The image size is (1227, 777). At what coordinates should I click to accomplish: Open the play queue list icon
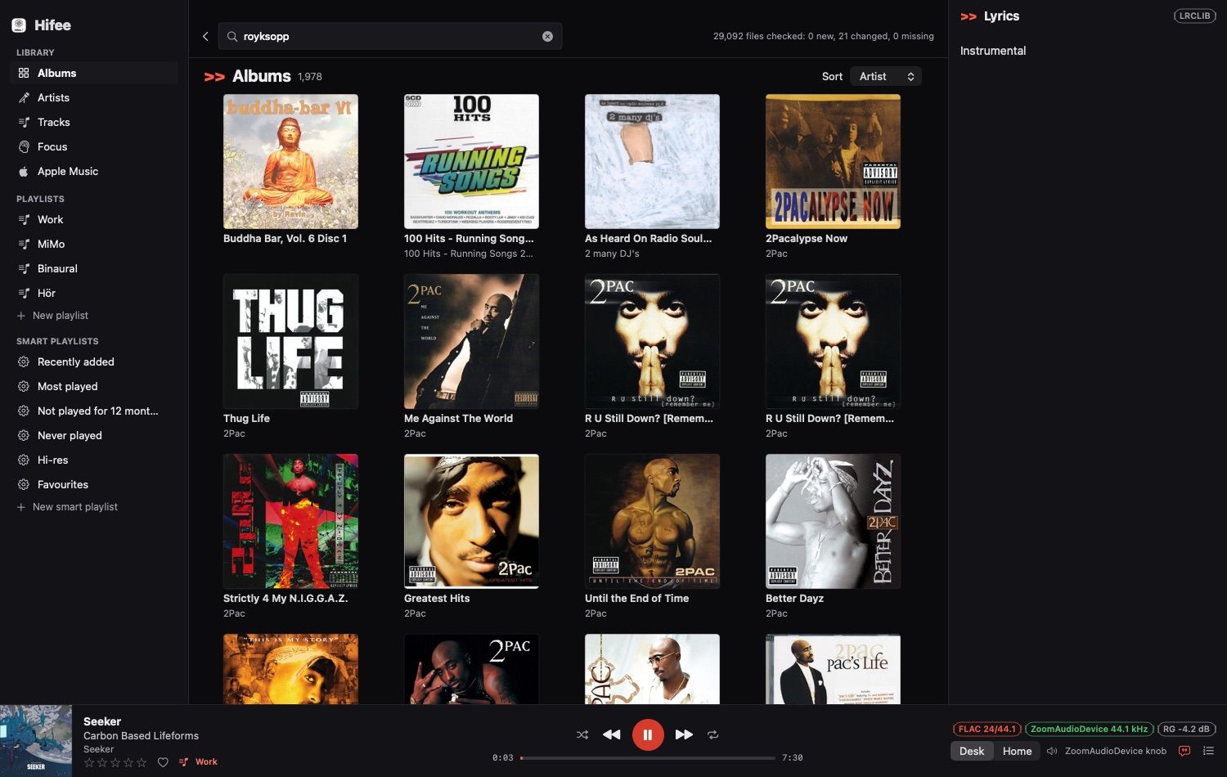(1208, 751)
